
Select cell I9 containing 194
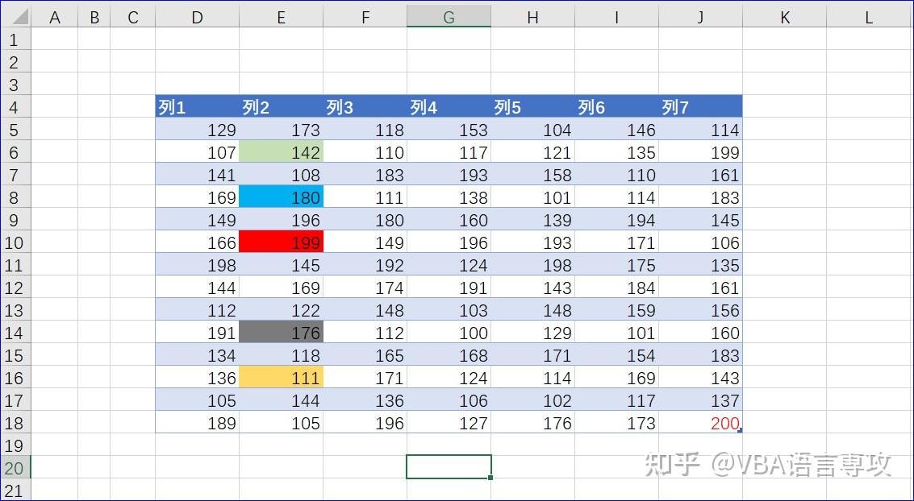[616, 220]
